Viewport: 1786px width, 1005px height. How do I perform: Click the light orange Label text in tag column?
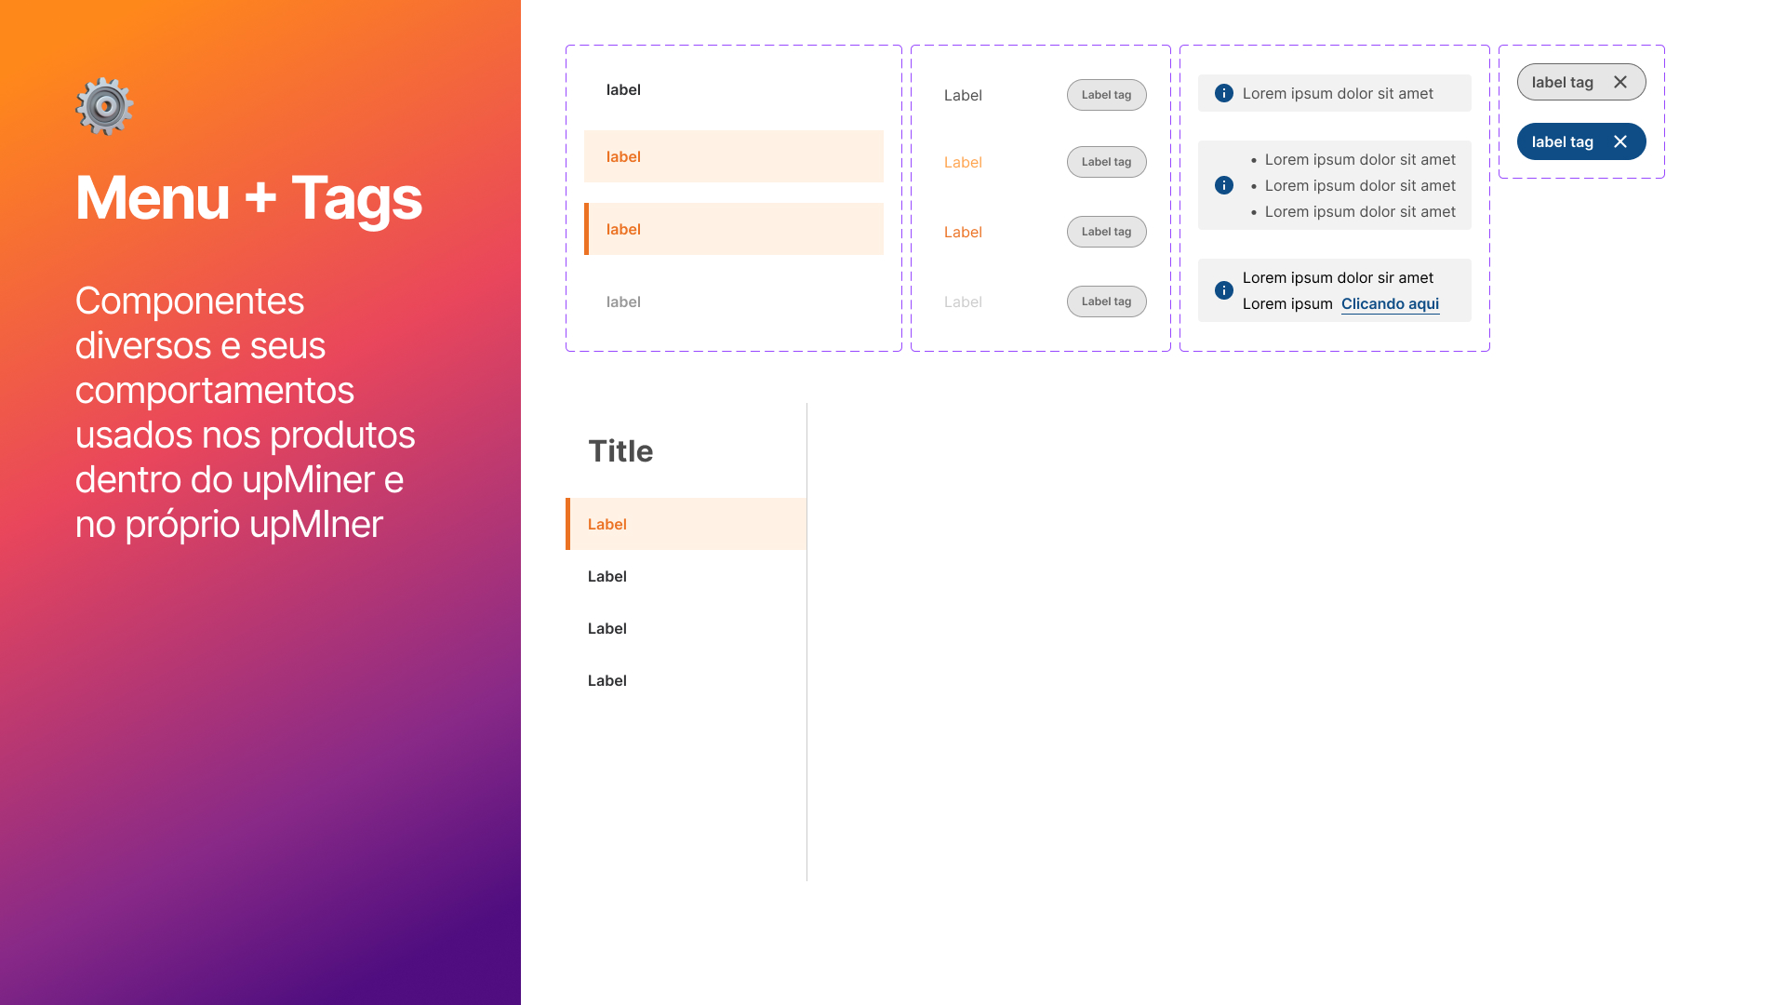[963, 162]
